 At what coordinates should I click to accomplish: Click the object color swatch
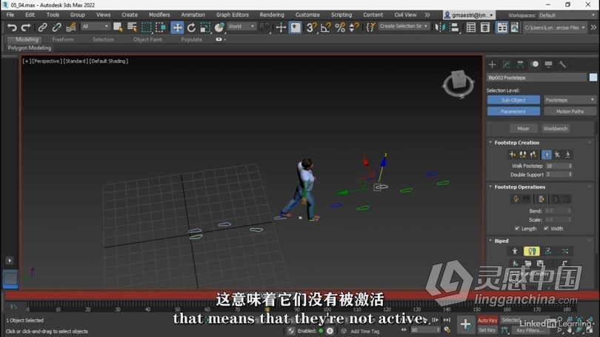[593, 77]
